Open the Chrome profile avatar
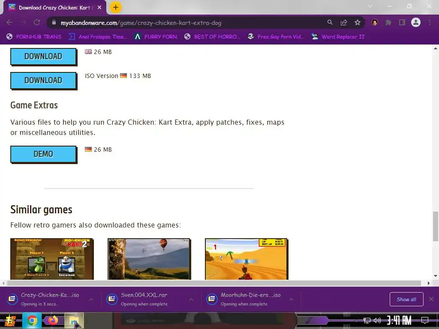 pos(416,22)
